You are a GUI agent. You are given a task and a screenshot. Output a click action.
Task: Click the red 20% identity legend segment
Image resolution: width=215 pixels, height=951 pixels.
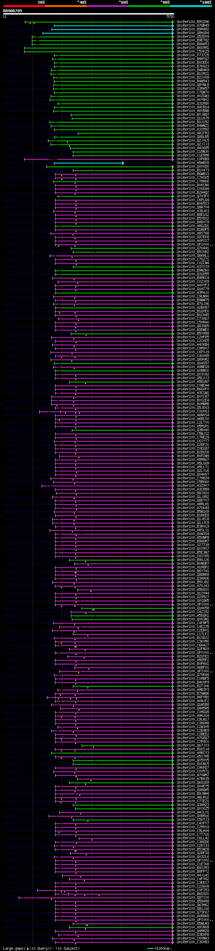click(x=24, y=6)
